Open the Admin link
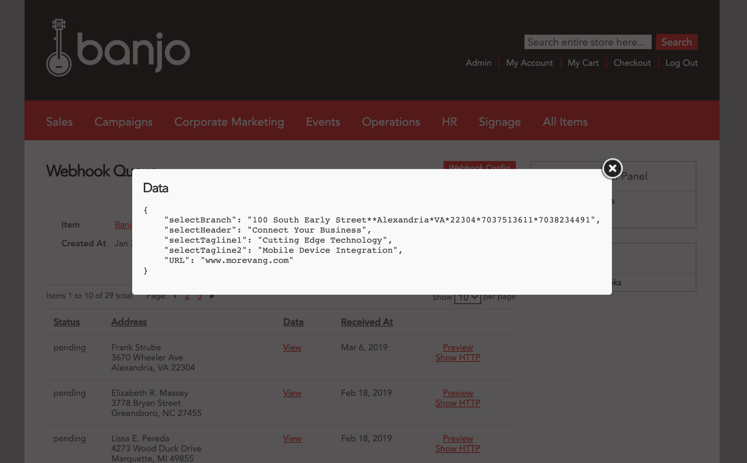The height and width of the screenshot is (463, 747). 478,63
